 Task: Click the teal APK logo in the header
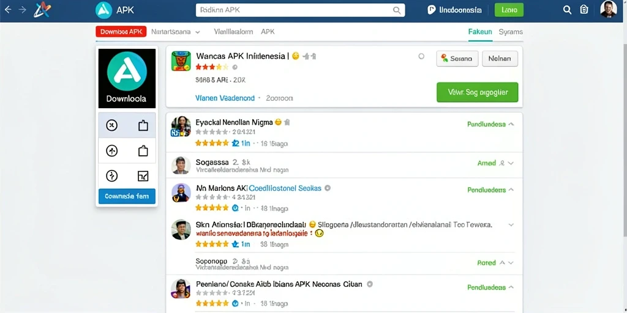(x=103, y=10)
